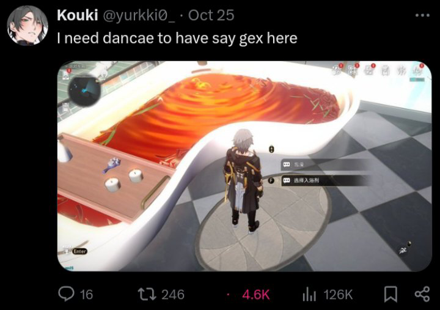Tap the sprint running-figure icon
Image resolution: width=440 pixels, height=310 pixels.
pyautogui.click(x=404, y=249)
